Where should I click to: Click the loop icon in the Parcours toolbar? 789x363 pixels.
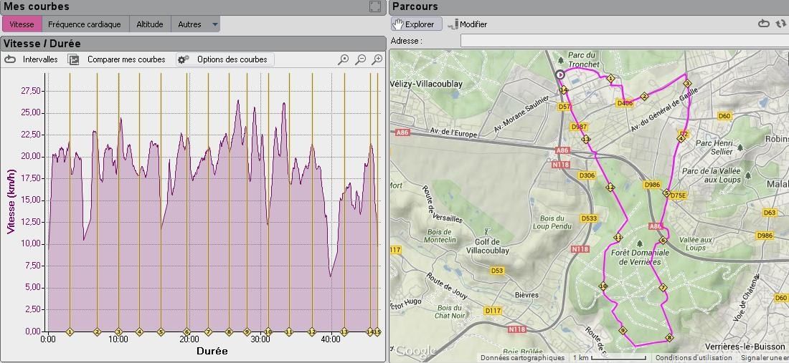point(764,24)
